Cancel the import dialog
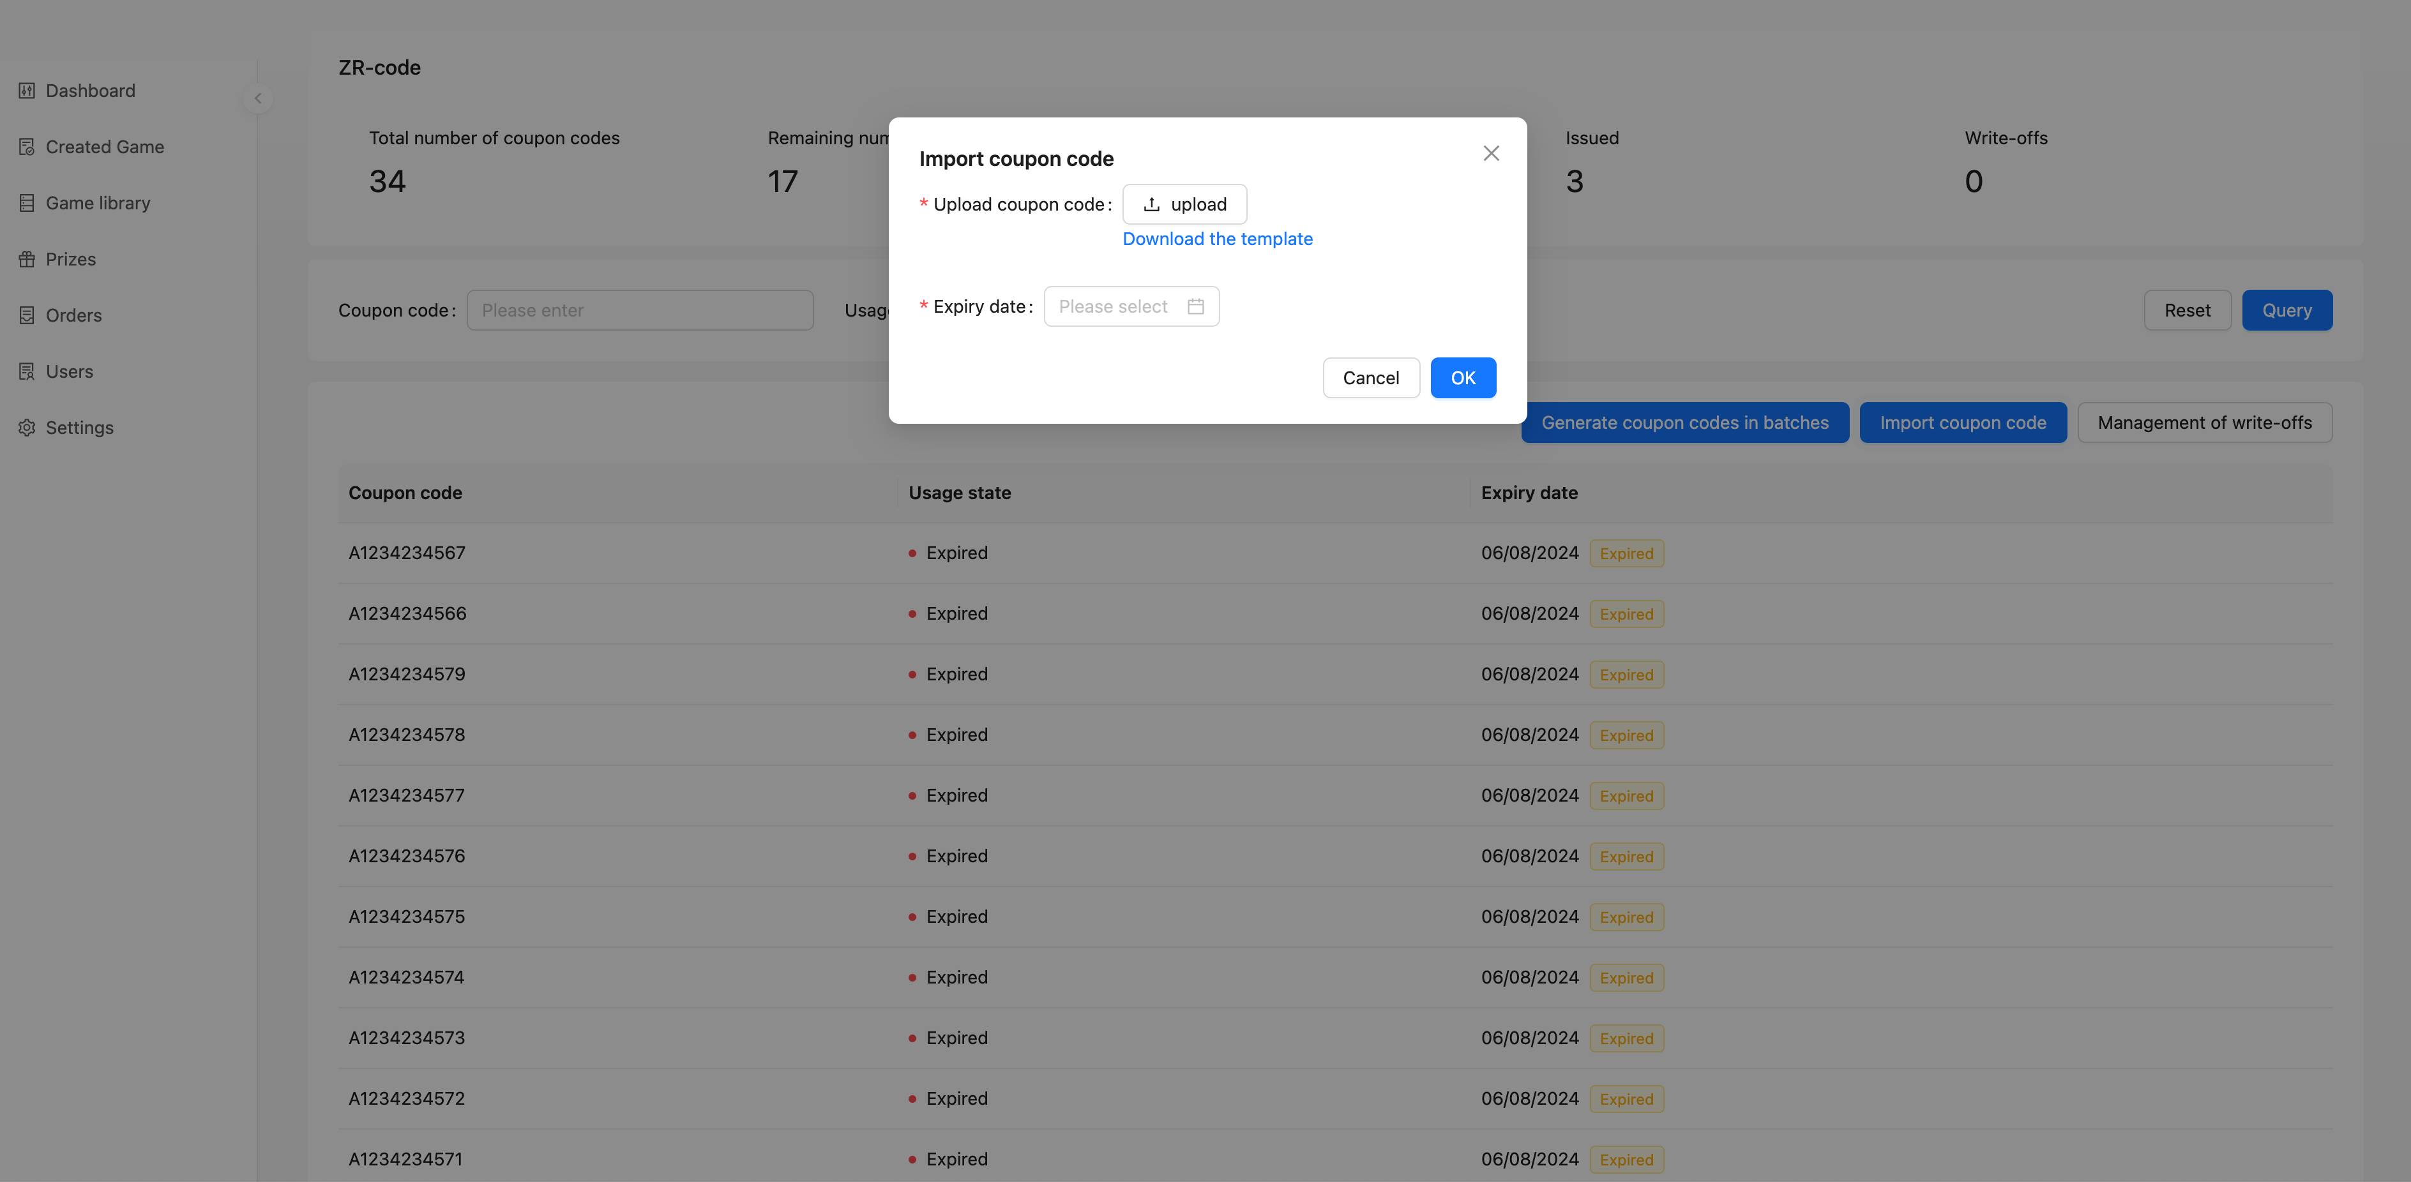This screenshot has height=1182, width=2411. tap(1370, 378)
